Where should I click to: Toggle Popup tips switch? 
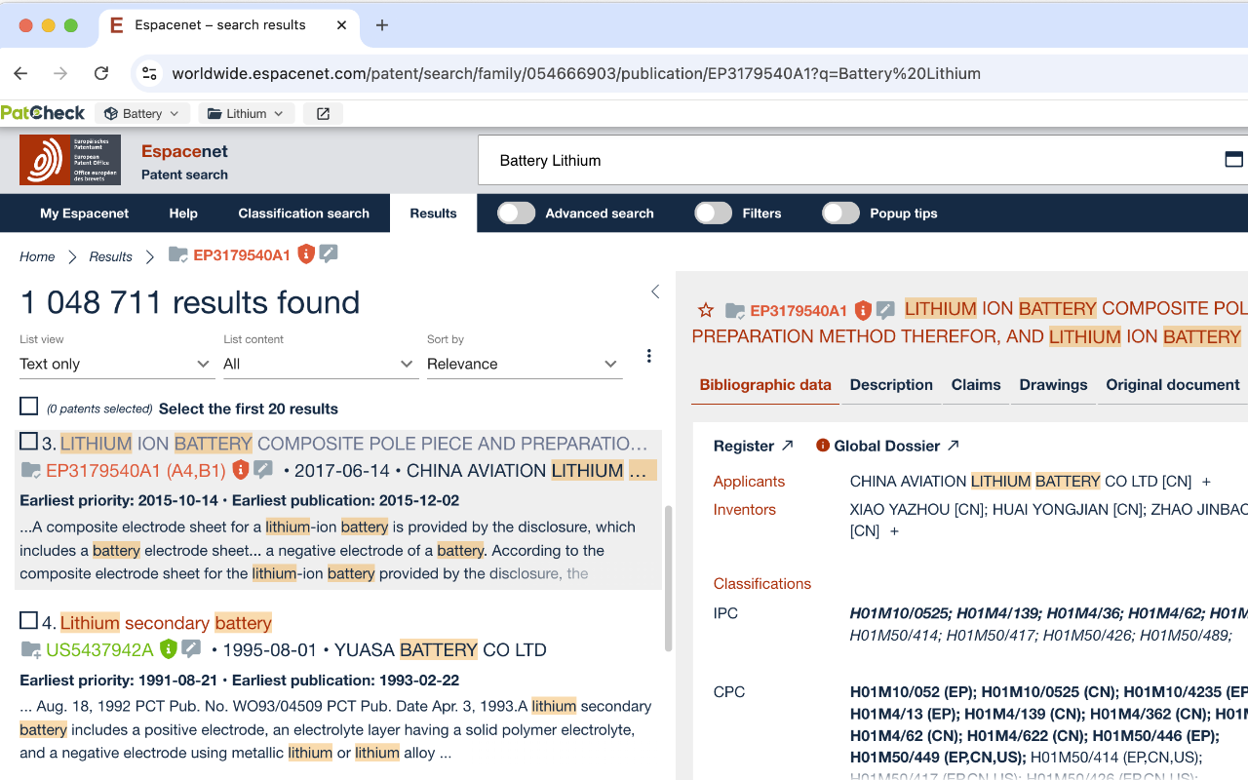click(841, 214)
